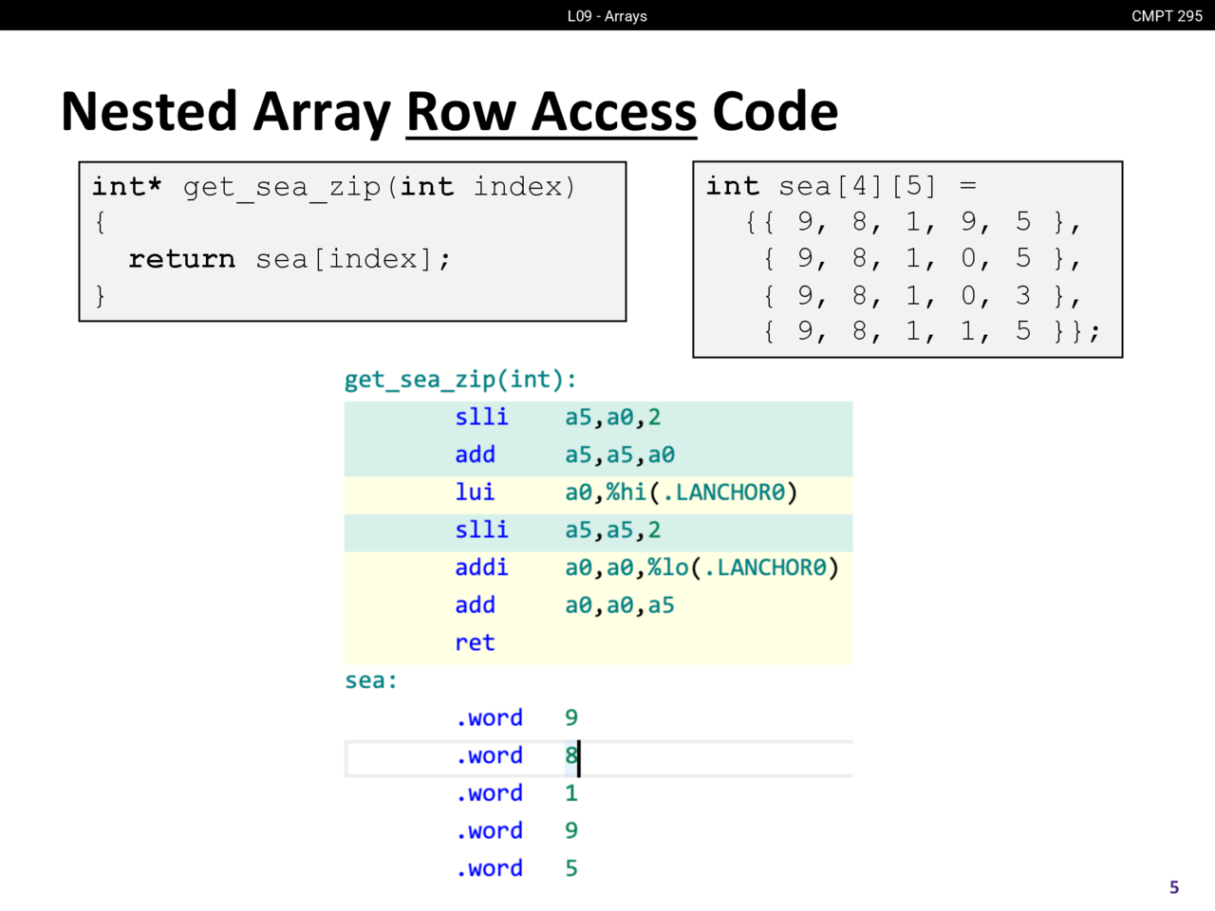Click the 'L09 - Arrays' header label
This screenshot has width=1215, height=911.
click(x=607, y=16)
